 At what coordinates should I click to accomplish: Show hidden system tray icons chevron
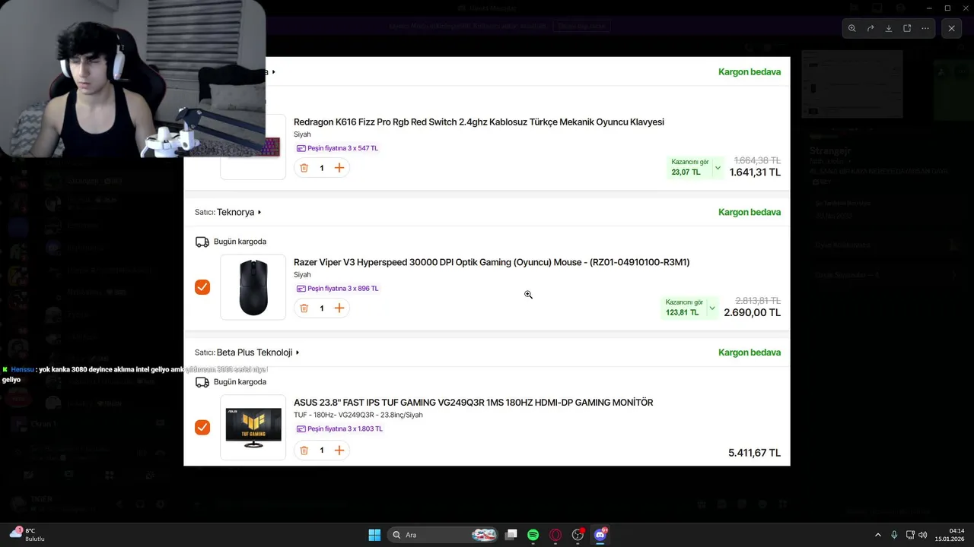click(x=877, y=535)
